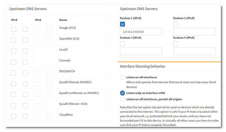Screen dimensions: 226x132
Task: Enable the Custom 2 (IPv4) checkbox
Action: (x=176, y=24)
